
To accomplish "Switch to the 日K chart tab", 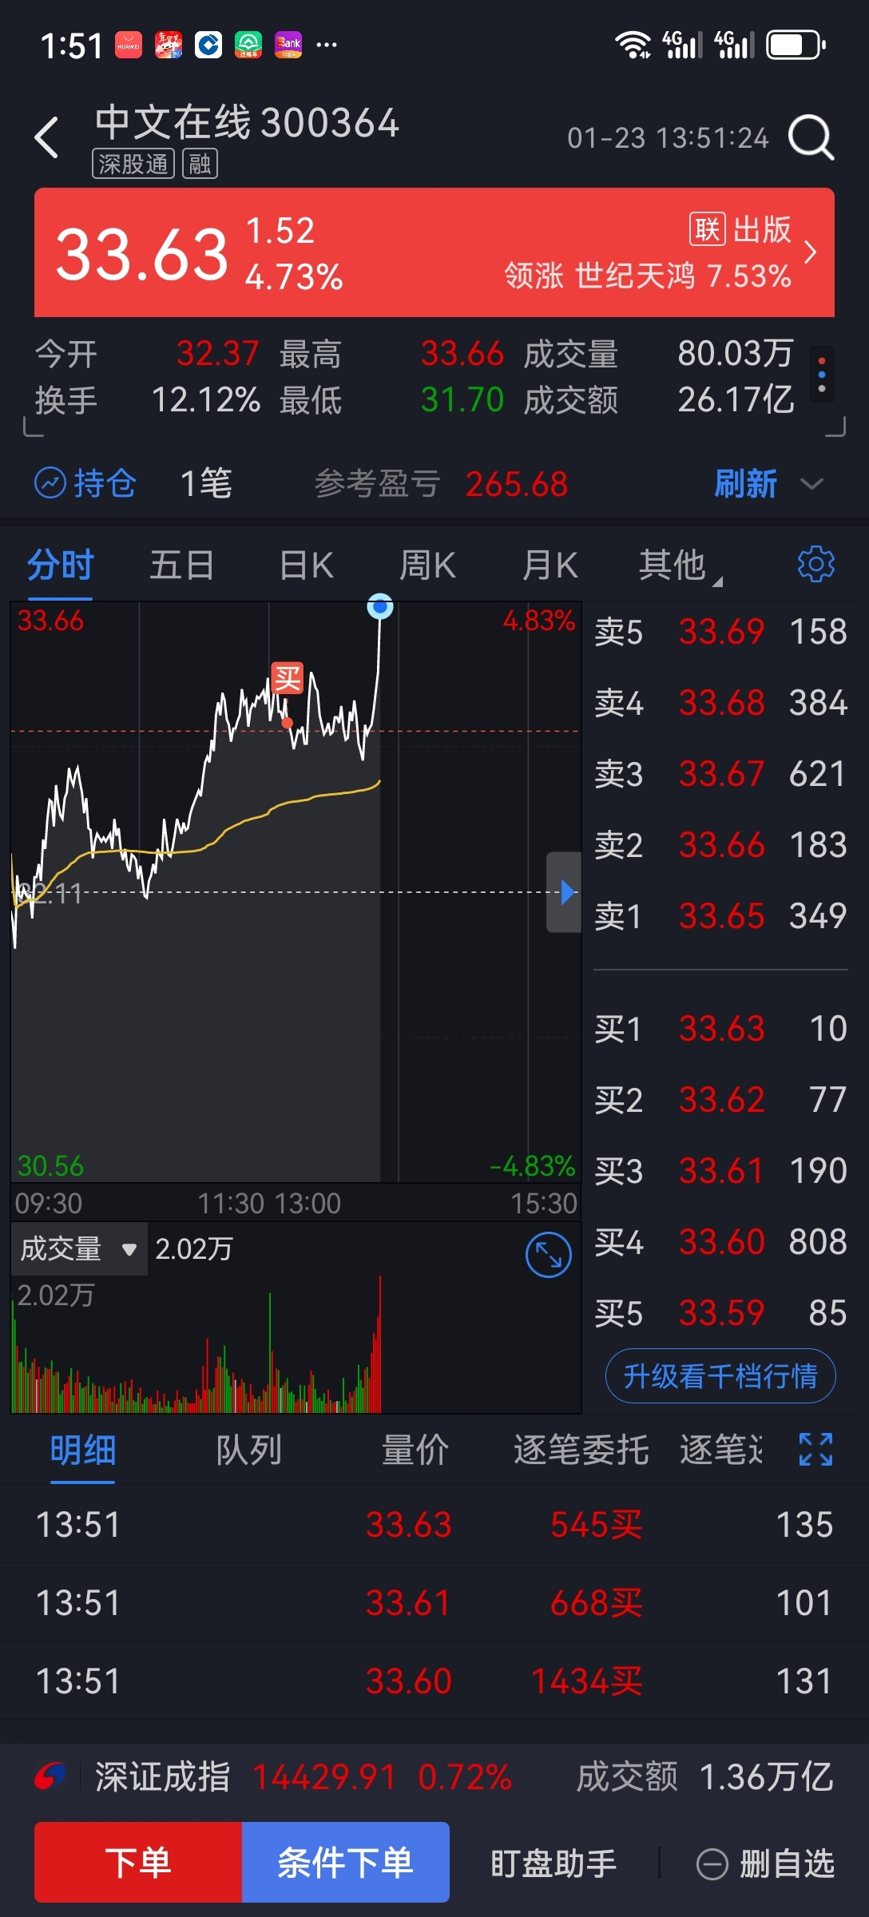I will [306, 566].
